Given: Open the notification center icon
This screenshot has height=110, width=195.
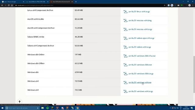Looking at the screenshot, I should pos(192,108).
